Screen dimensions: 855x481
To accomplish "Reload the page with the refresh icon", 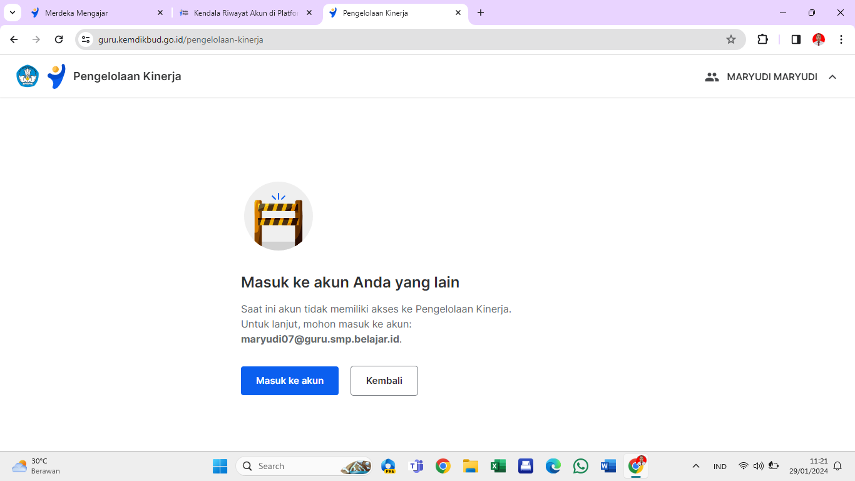I will [59, 39].
